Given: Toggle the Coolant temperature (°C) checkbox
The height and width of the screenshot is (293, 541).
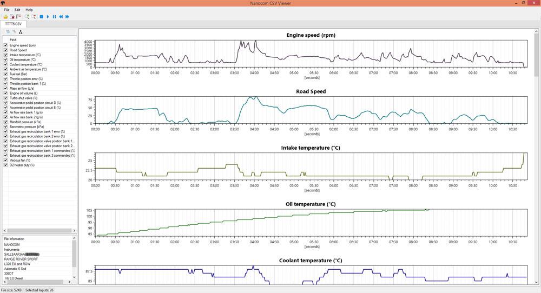Looking at the screenshot, I should (x=6, y=64).
